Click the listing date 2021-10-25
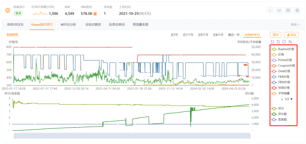 [x=129, y=14]
